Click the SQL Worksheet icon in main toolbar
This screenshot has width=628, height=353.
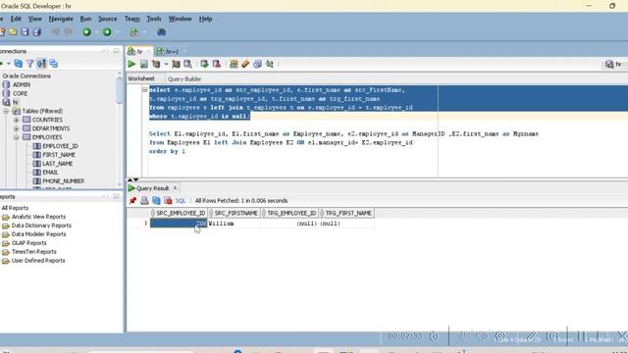pos(134,32)
